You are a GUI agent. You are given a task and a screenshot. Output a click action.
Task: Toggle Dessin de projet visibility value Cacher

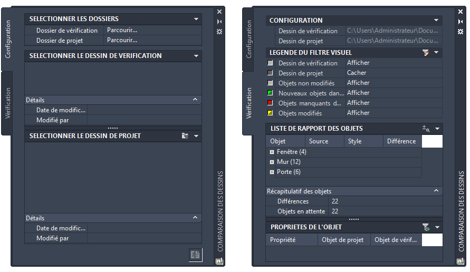(x=357, y=73)
